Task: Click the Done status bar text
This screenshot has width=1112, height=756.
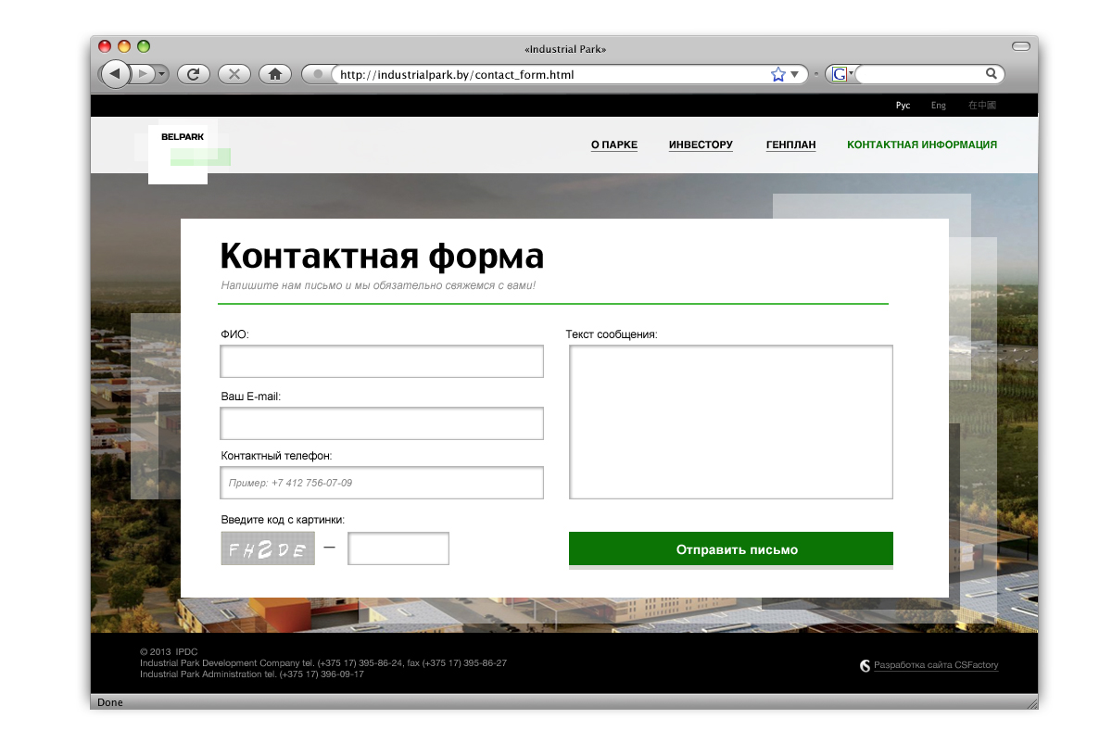Action: tap(109, 702)
